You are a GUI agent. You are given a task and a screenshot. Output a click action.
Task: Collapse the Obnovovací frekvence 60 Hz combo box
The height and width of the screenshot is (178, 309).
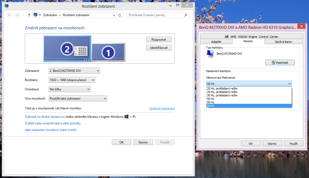pos(249,84)
